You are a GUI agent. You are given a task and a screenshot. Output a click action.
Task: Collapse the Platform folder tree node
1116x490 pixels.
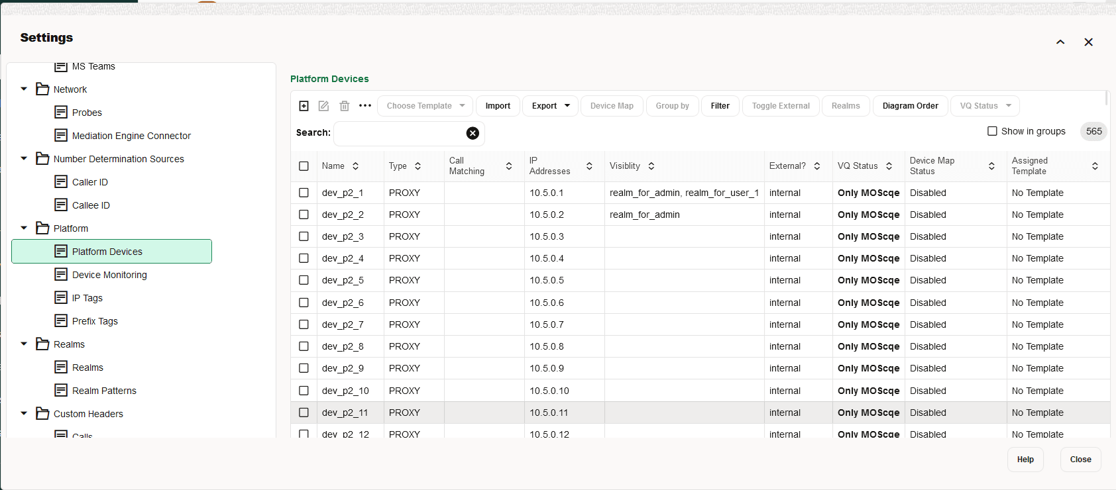[x=24, y=228]
